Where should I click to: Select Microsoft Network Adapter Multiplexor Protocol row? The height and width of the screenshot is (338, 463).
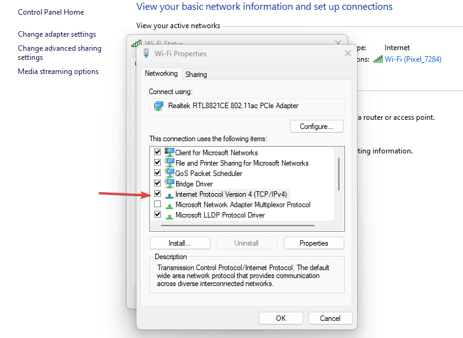tap(243, 205)
